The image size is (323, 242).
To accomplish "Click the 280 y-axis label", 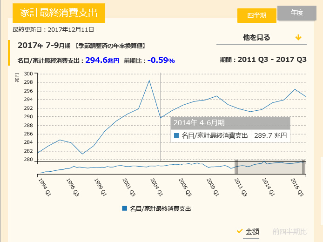I will (x=28, y=160).
